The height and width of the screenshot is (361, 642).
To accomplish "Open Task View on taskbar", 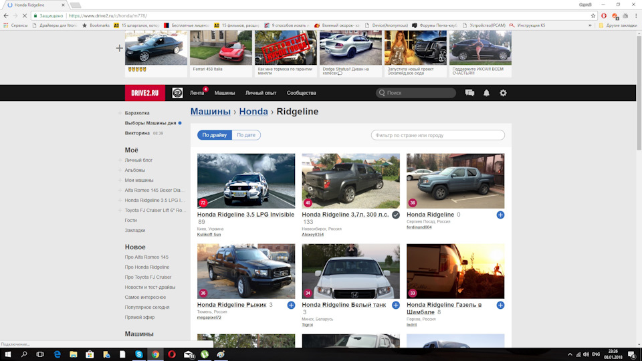I will pyautogui.click(x=40, y=354).
